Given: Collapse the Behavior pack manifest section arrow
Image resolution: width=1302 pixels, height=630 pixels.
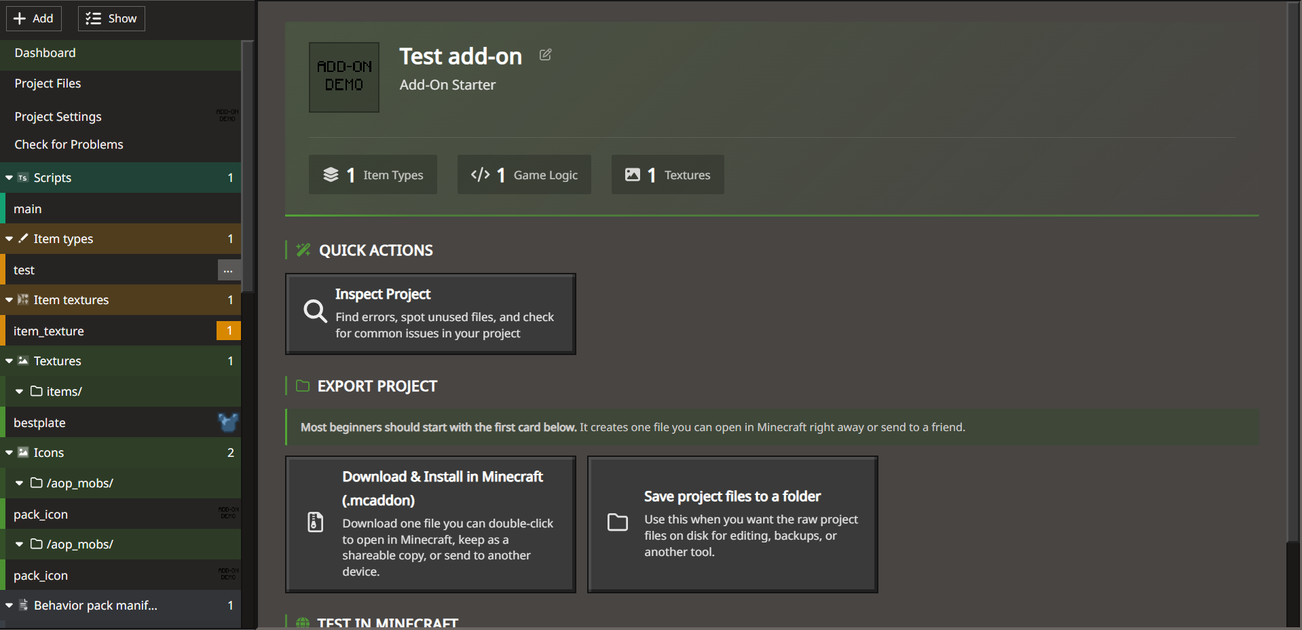Looking at the screenshot, I should 9,606.
